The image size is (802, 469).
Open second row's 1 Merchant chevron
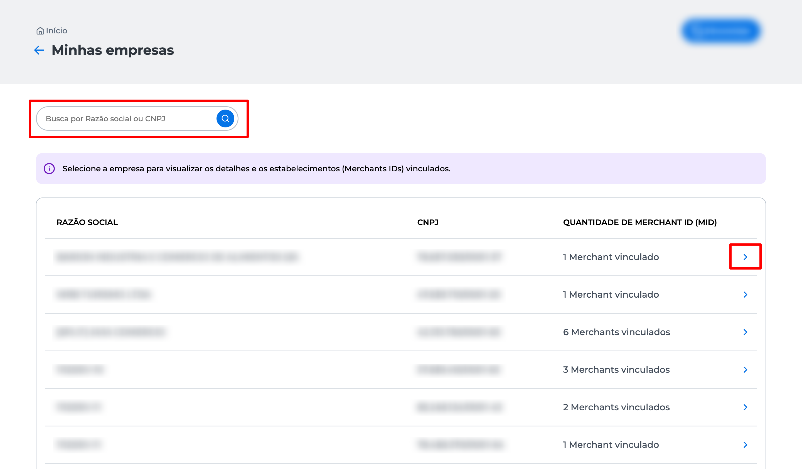click(745, 294)
